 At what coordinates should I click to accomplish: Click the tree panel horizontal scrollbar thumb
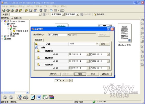tap(9, 92)
